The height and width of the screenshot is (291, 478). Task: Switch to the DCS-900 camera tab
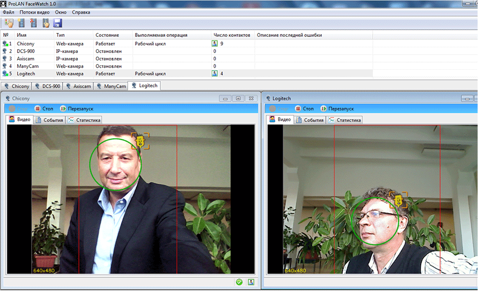pyautogui.click(x=47, y=86)
